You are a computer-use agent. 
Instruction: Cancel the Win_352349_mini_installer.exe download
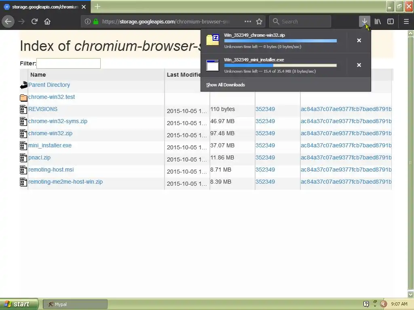[359, 65]
